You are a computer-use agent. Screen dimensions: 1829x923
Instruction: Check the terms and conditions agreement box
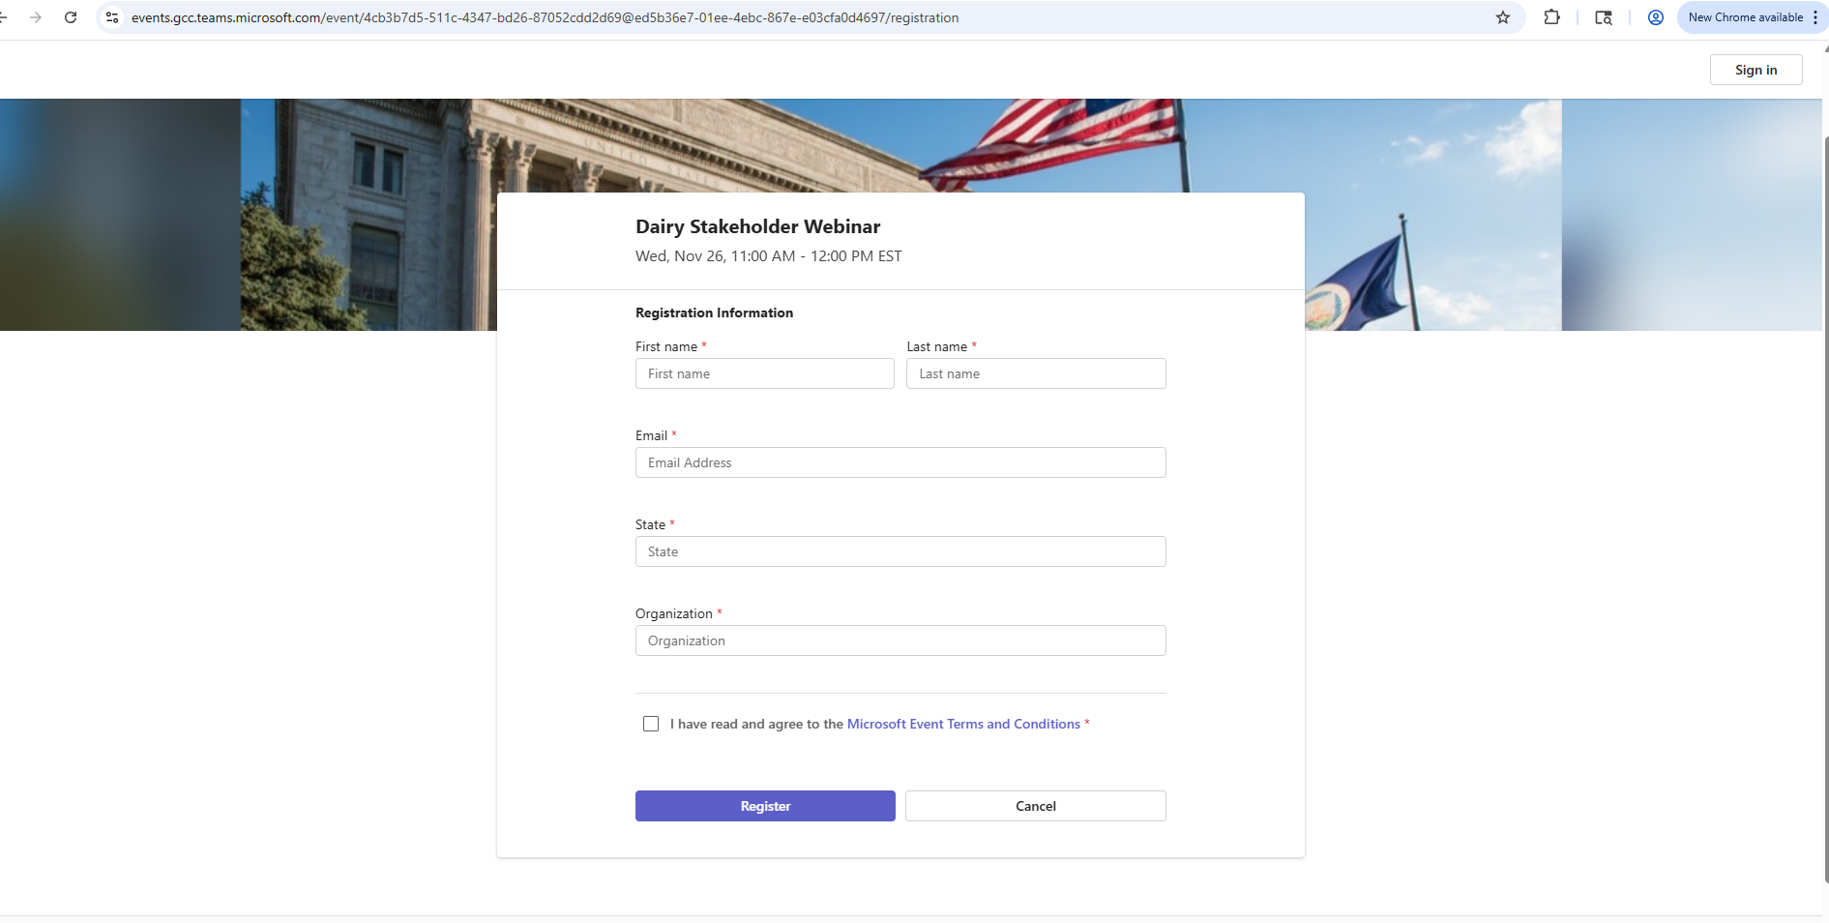pos(651,724)
